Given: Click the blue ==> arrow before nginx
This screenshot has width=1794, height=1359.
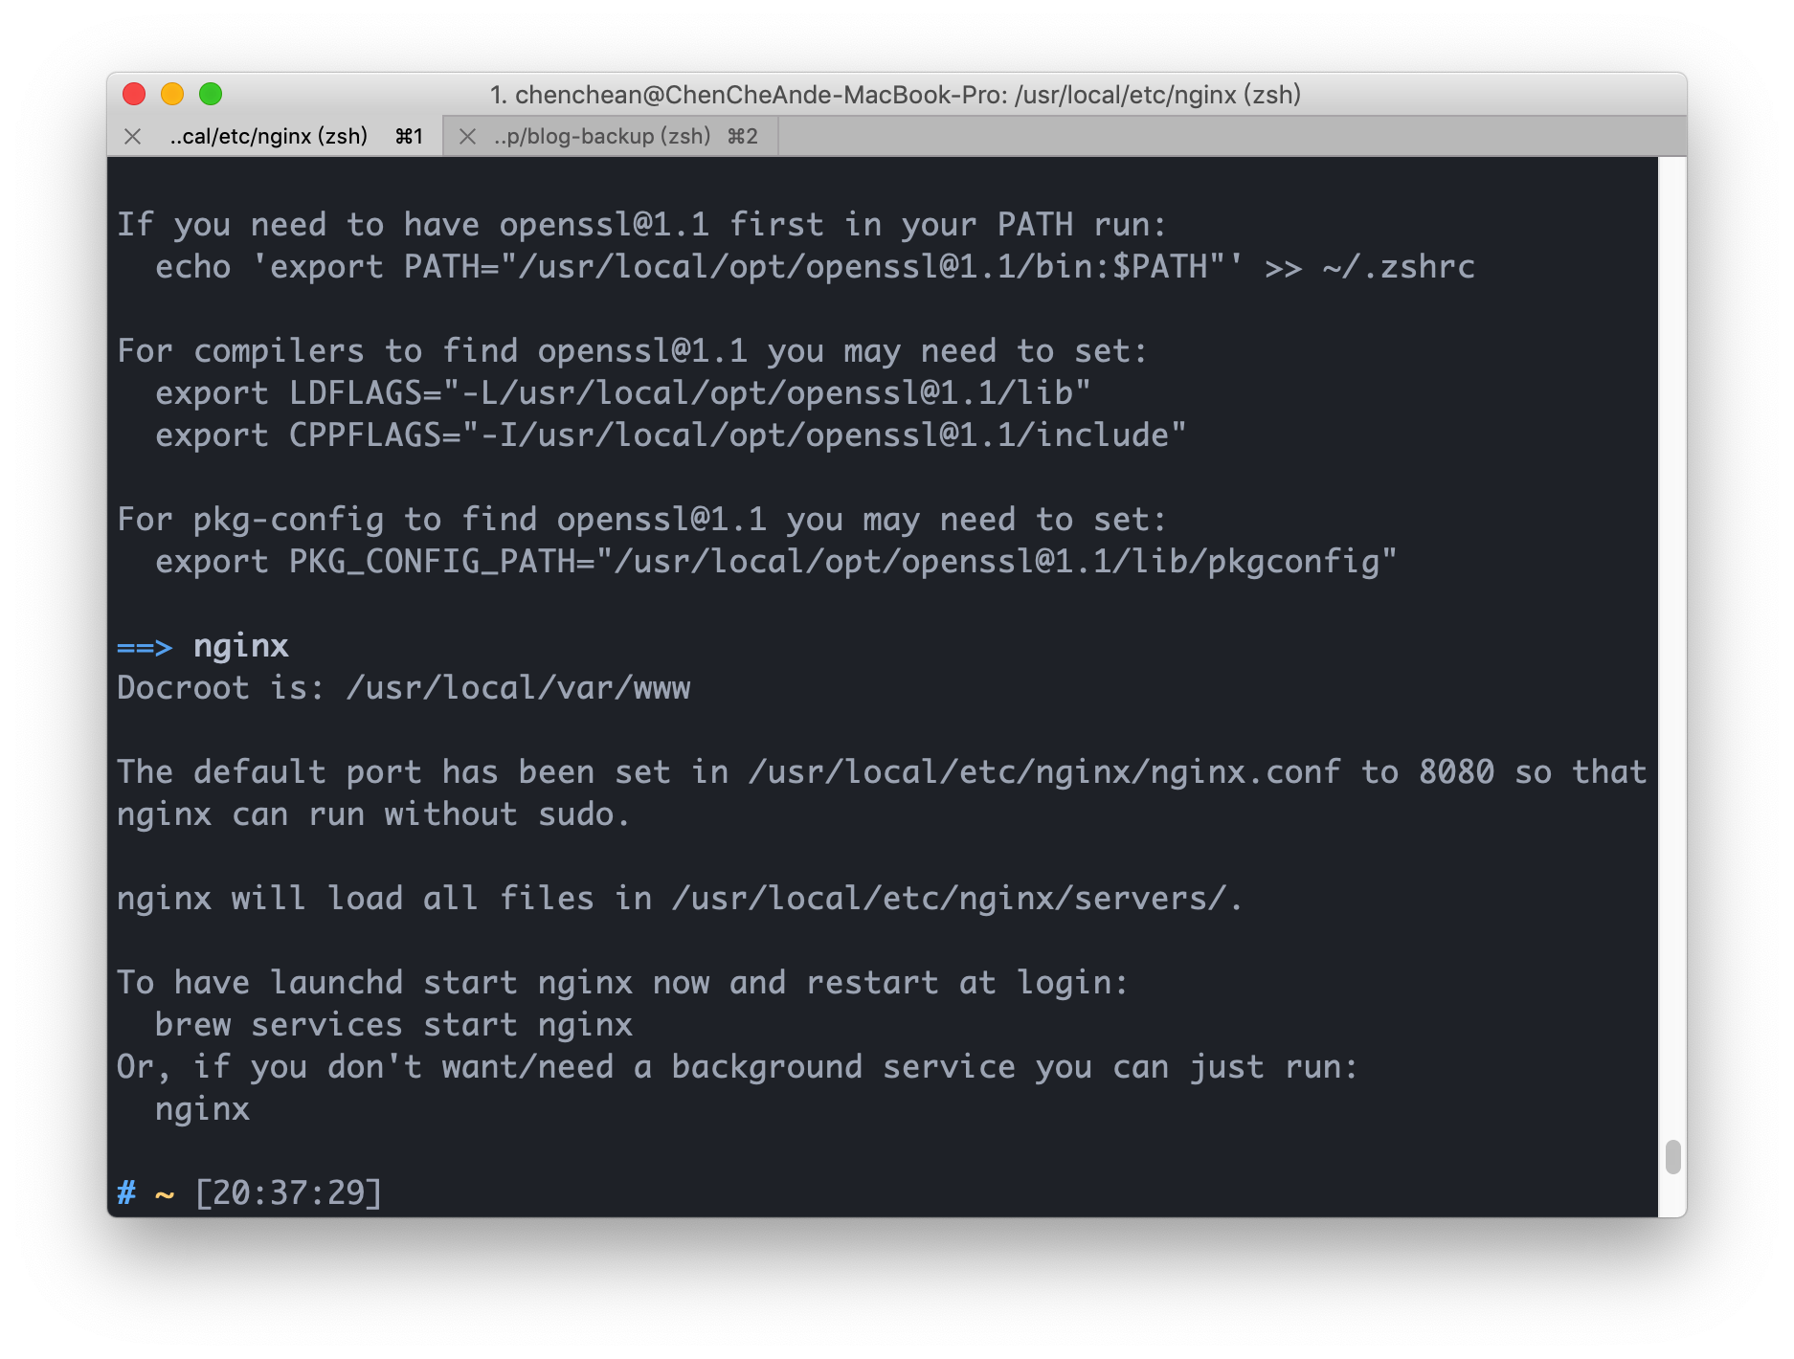Looking at the screenshot, I should click(x=145, y=647).
